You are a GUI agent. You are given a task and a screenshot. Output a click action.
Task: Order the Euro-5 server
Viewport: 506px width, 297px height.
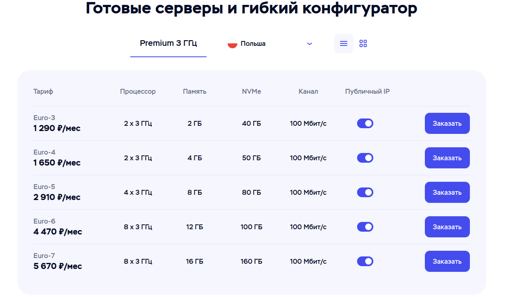point(447,192)
